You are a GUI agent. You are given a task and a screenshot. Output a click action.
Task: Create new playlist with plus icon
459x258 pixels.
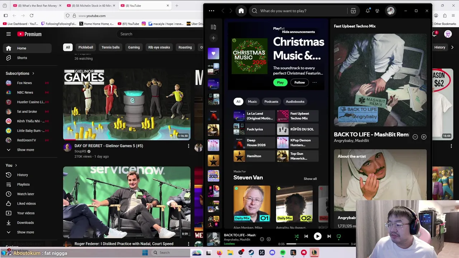point(213,38)
